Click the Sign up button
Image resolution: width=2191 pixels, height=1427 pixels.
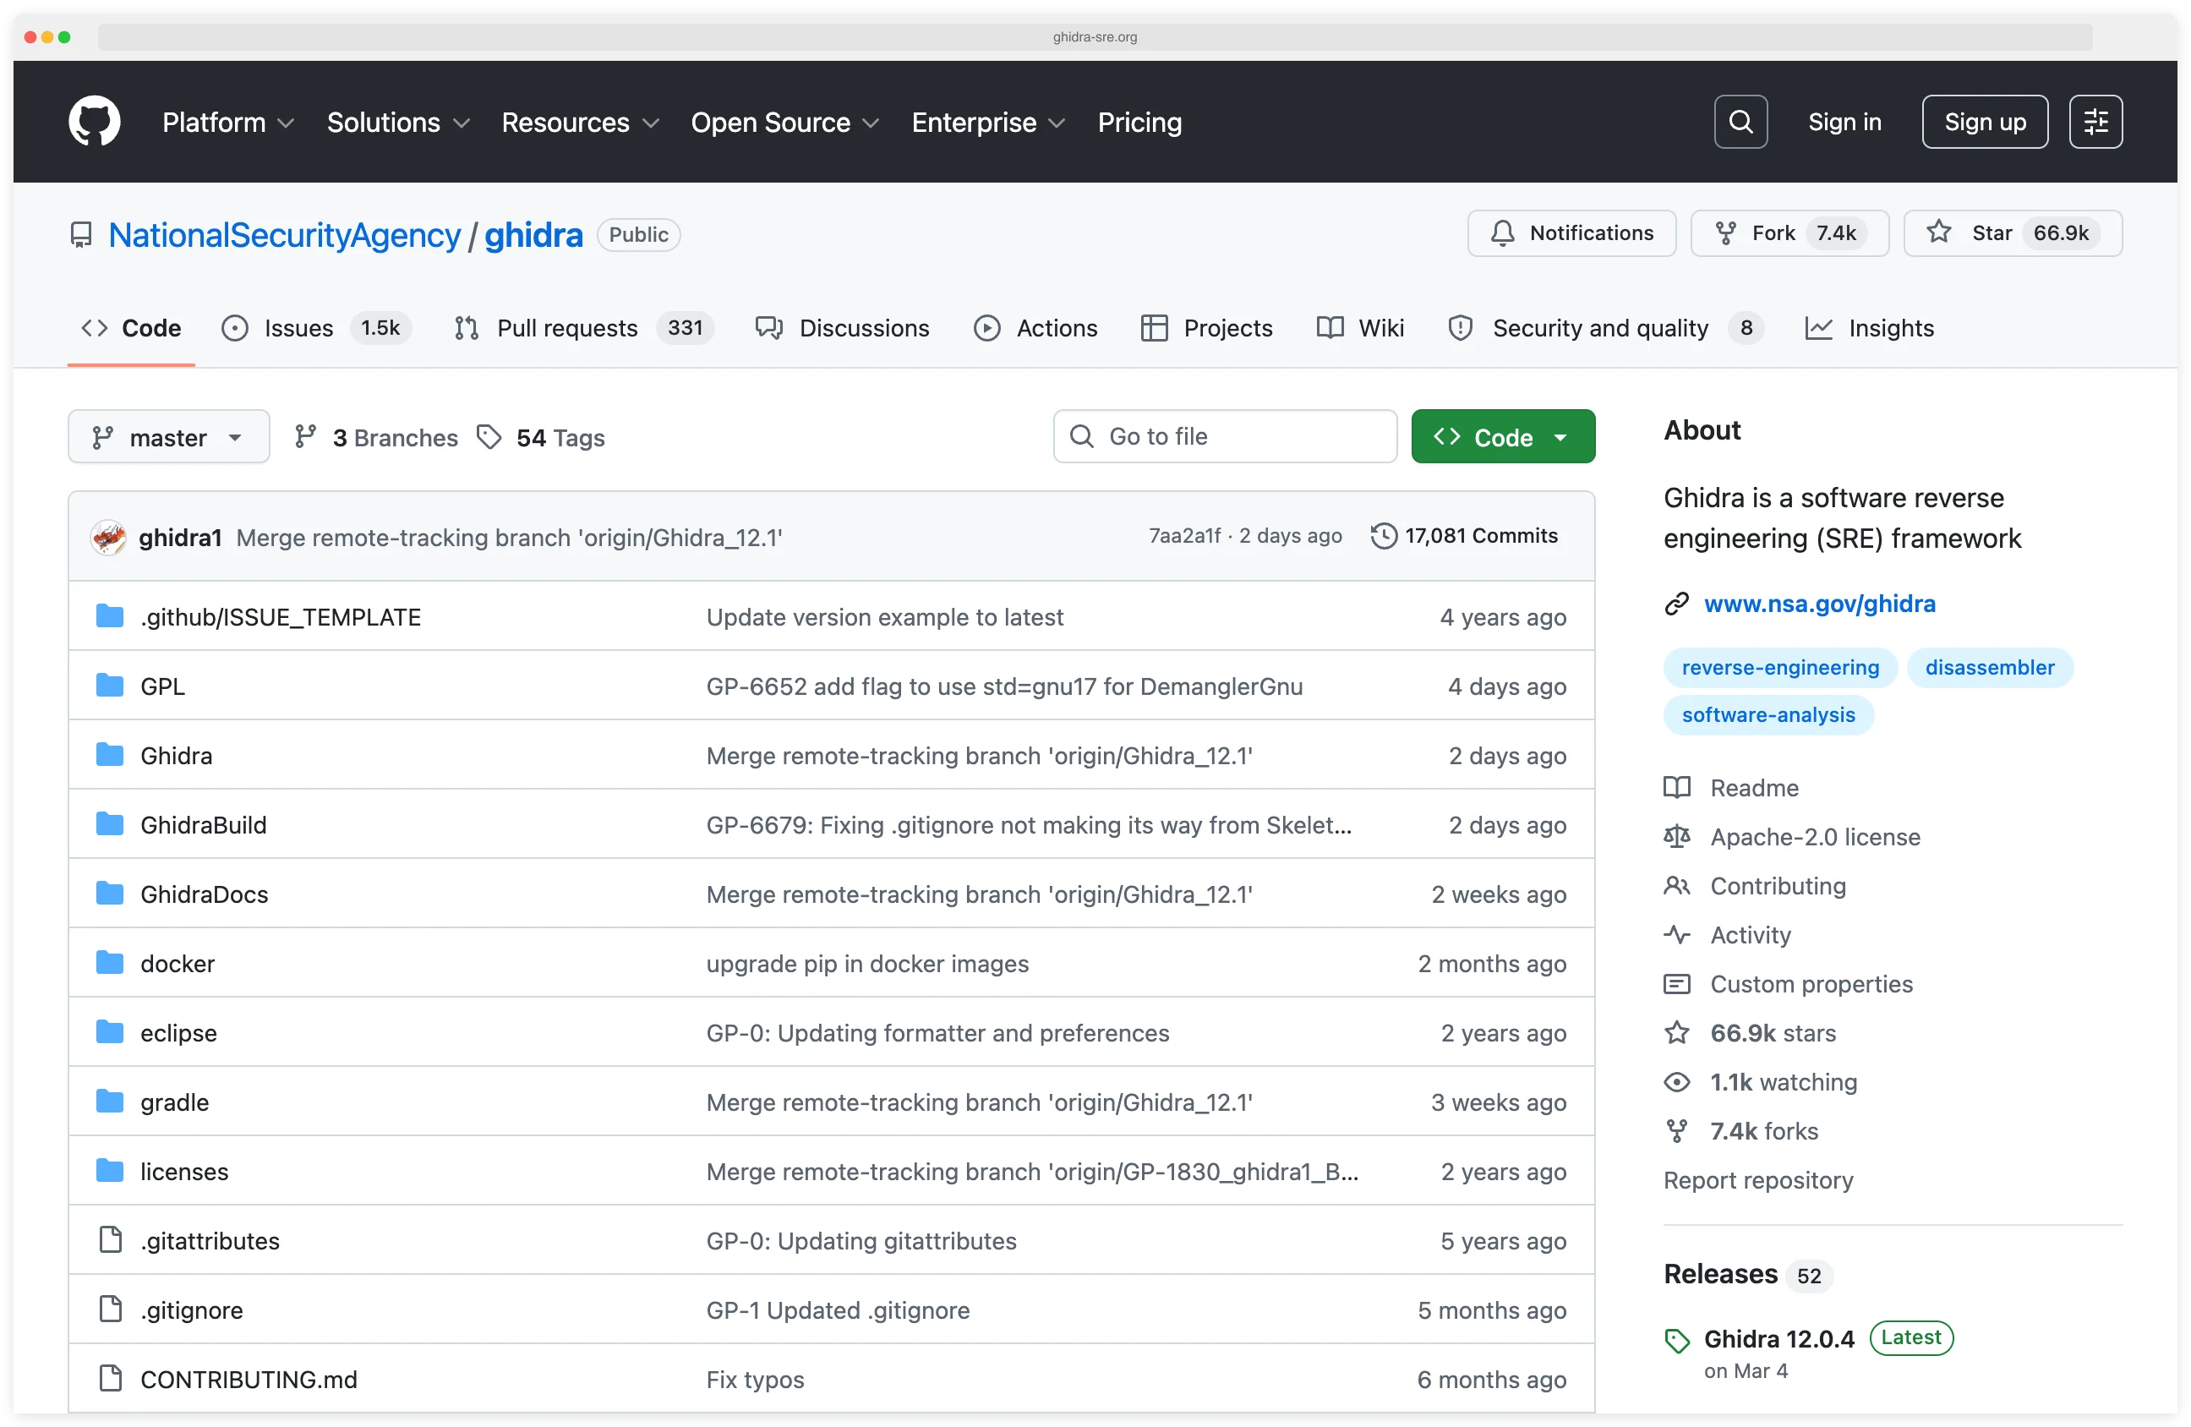tap(1984, 121)
